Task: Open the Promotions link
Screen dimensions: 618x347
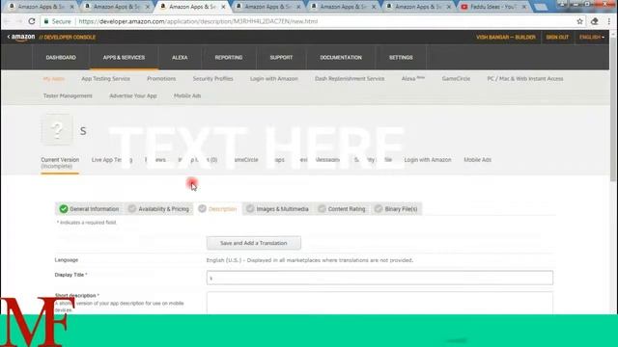Action: pos(161,79)
